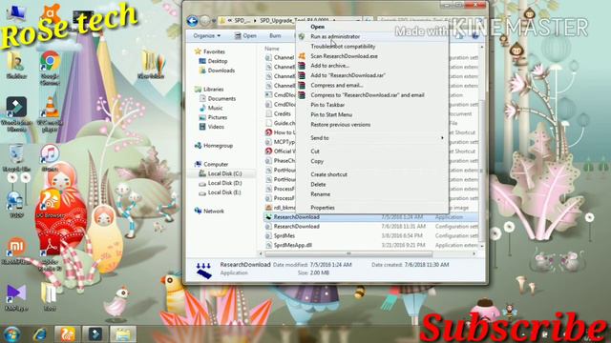Expand Computer node in sidebar
This screenshot has width=611, height=343.
click(216, 164)
